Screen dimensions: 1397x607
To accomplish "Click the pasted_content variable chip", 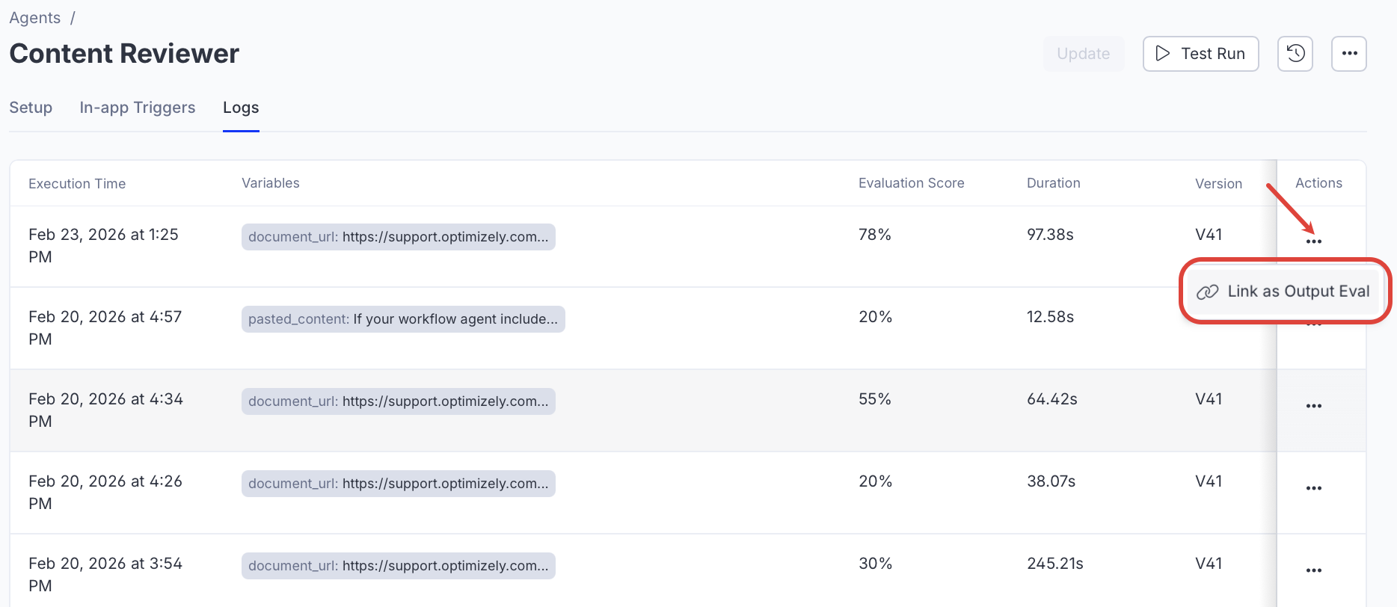I will pyautogui.click(x=402, y=319).
